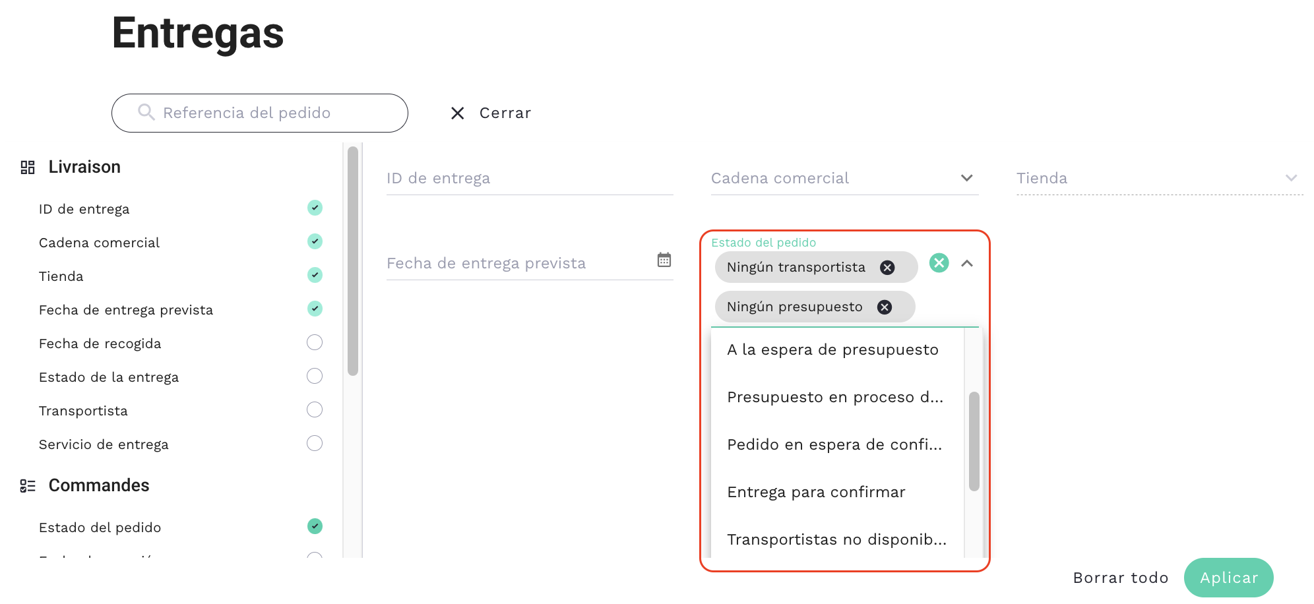Click the X icon next to Cerrar
Viewport: 1314px width, 604px height.
[x=457, y=113]
